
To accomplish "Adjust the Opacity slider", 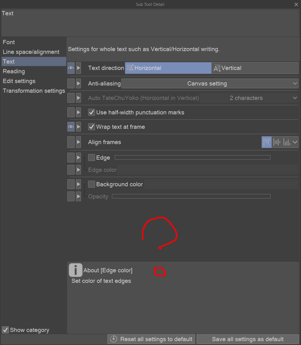I will pos(191,196).
